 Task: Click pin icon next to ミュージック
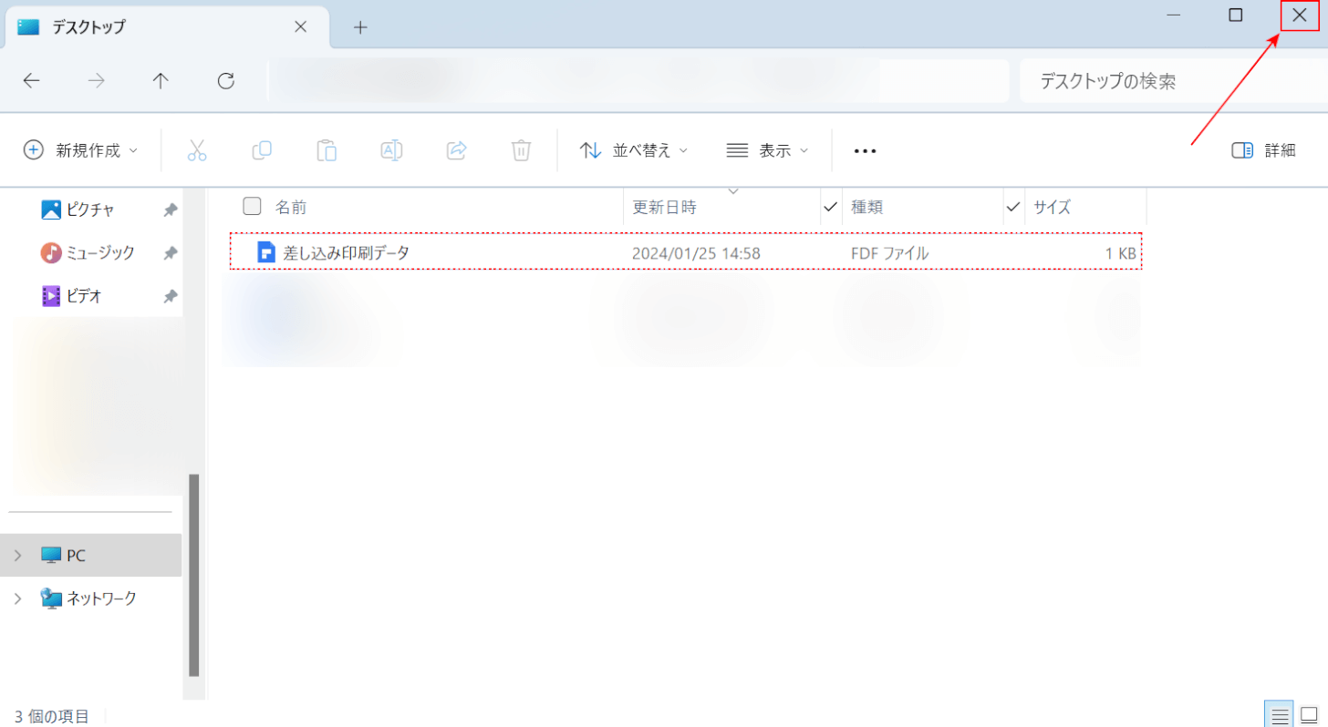(x=170, y=253)
